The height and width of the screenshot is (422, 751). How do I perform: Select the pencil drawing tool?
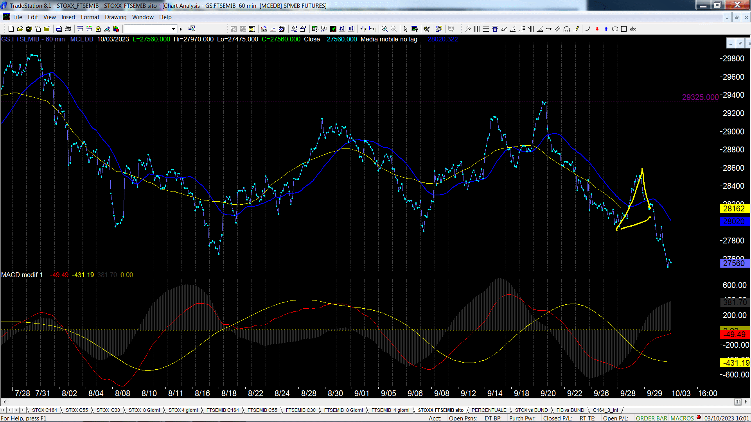coord(576,29)
